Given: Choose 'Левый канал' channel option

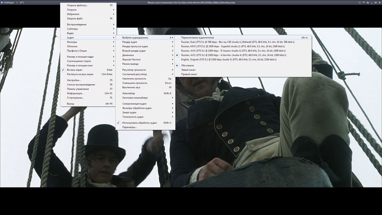Looking at the screenshot, I should coord(243,70).
